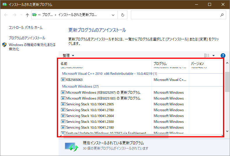This screenshot has height=156, width=230.
Task: Go up one level arrow
Action: (27, 15)
